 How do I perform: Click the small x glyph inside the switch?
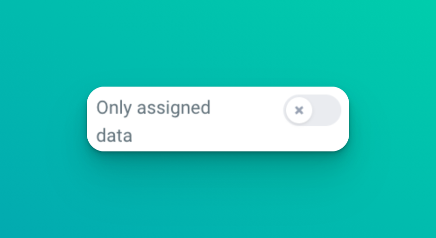click(x=299, y=110)
